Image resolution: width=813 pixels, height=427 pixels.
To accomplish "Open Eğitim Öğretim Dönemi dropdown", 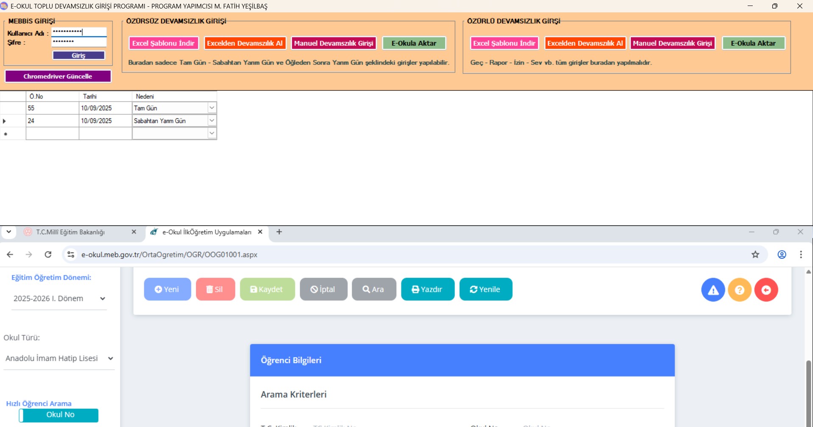I will 59,299.
